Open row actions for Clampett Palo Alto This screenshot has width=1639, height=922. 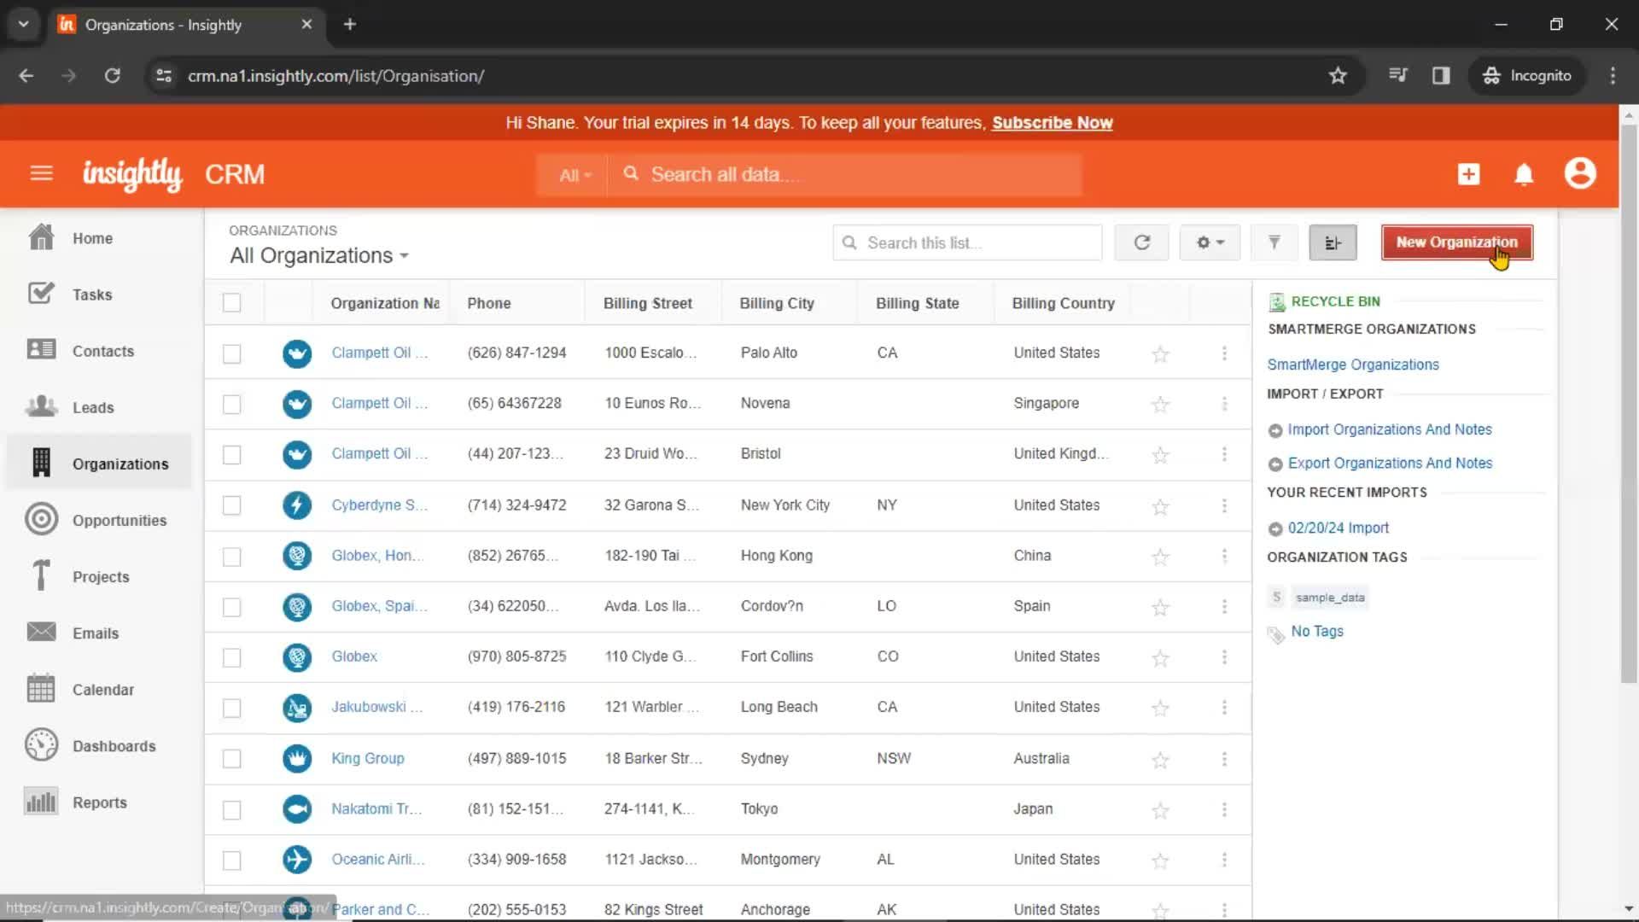pos(1224,353)
